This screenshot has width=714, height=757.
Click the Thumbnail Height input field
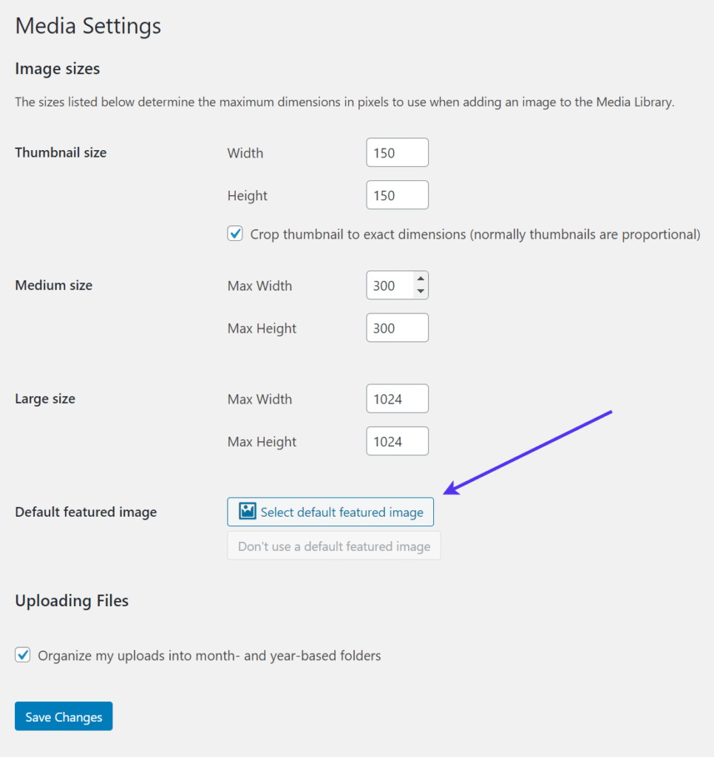[x=397, y=194]
